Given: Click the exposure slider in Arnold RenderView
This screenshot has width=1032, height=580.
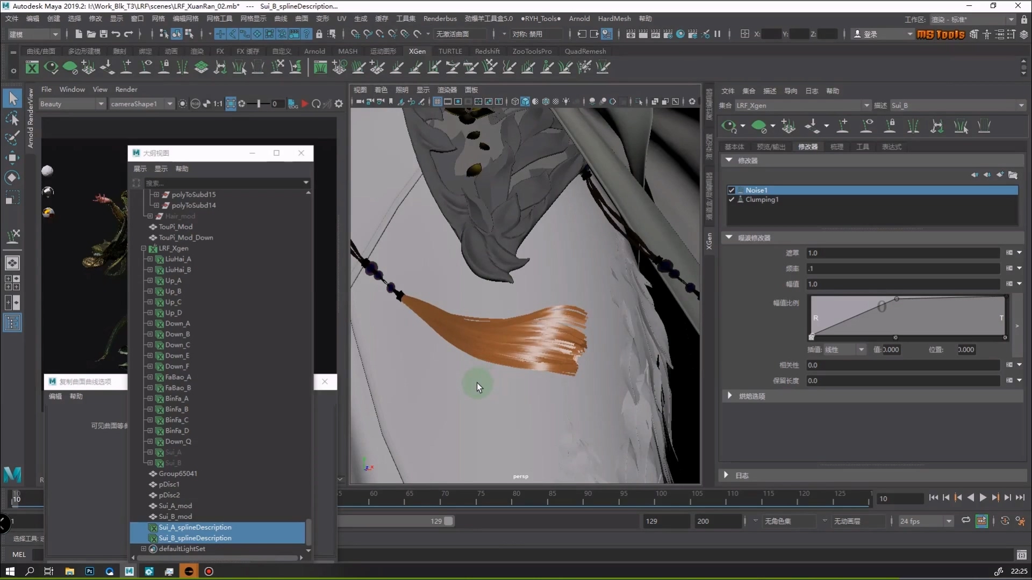Looking at the screenshot, I should tap(259, 104).
